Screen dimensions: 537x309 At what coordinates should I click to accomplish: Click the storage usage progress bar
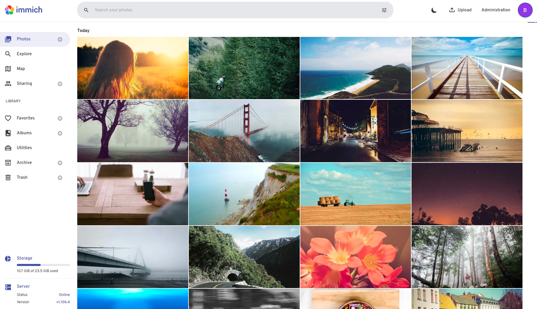point(43,265)
